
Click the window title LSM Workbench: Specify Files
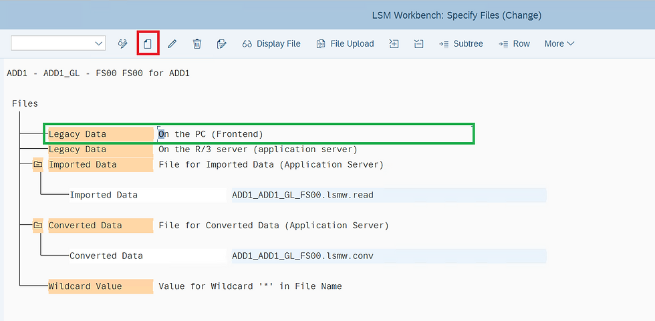point(456,15)
